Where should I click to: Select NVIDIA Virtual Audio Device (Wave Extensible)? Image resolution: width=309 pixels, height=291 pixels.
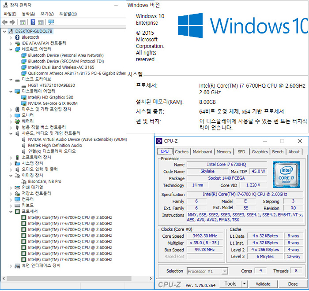pyautogui.click(x=77, y=139)
